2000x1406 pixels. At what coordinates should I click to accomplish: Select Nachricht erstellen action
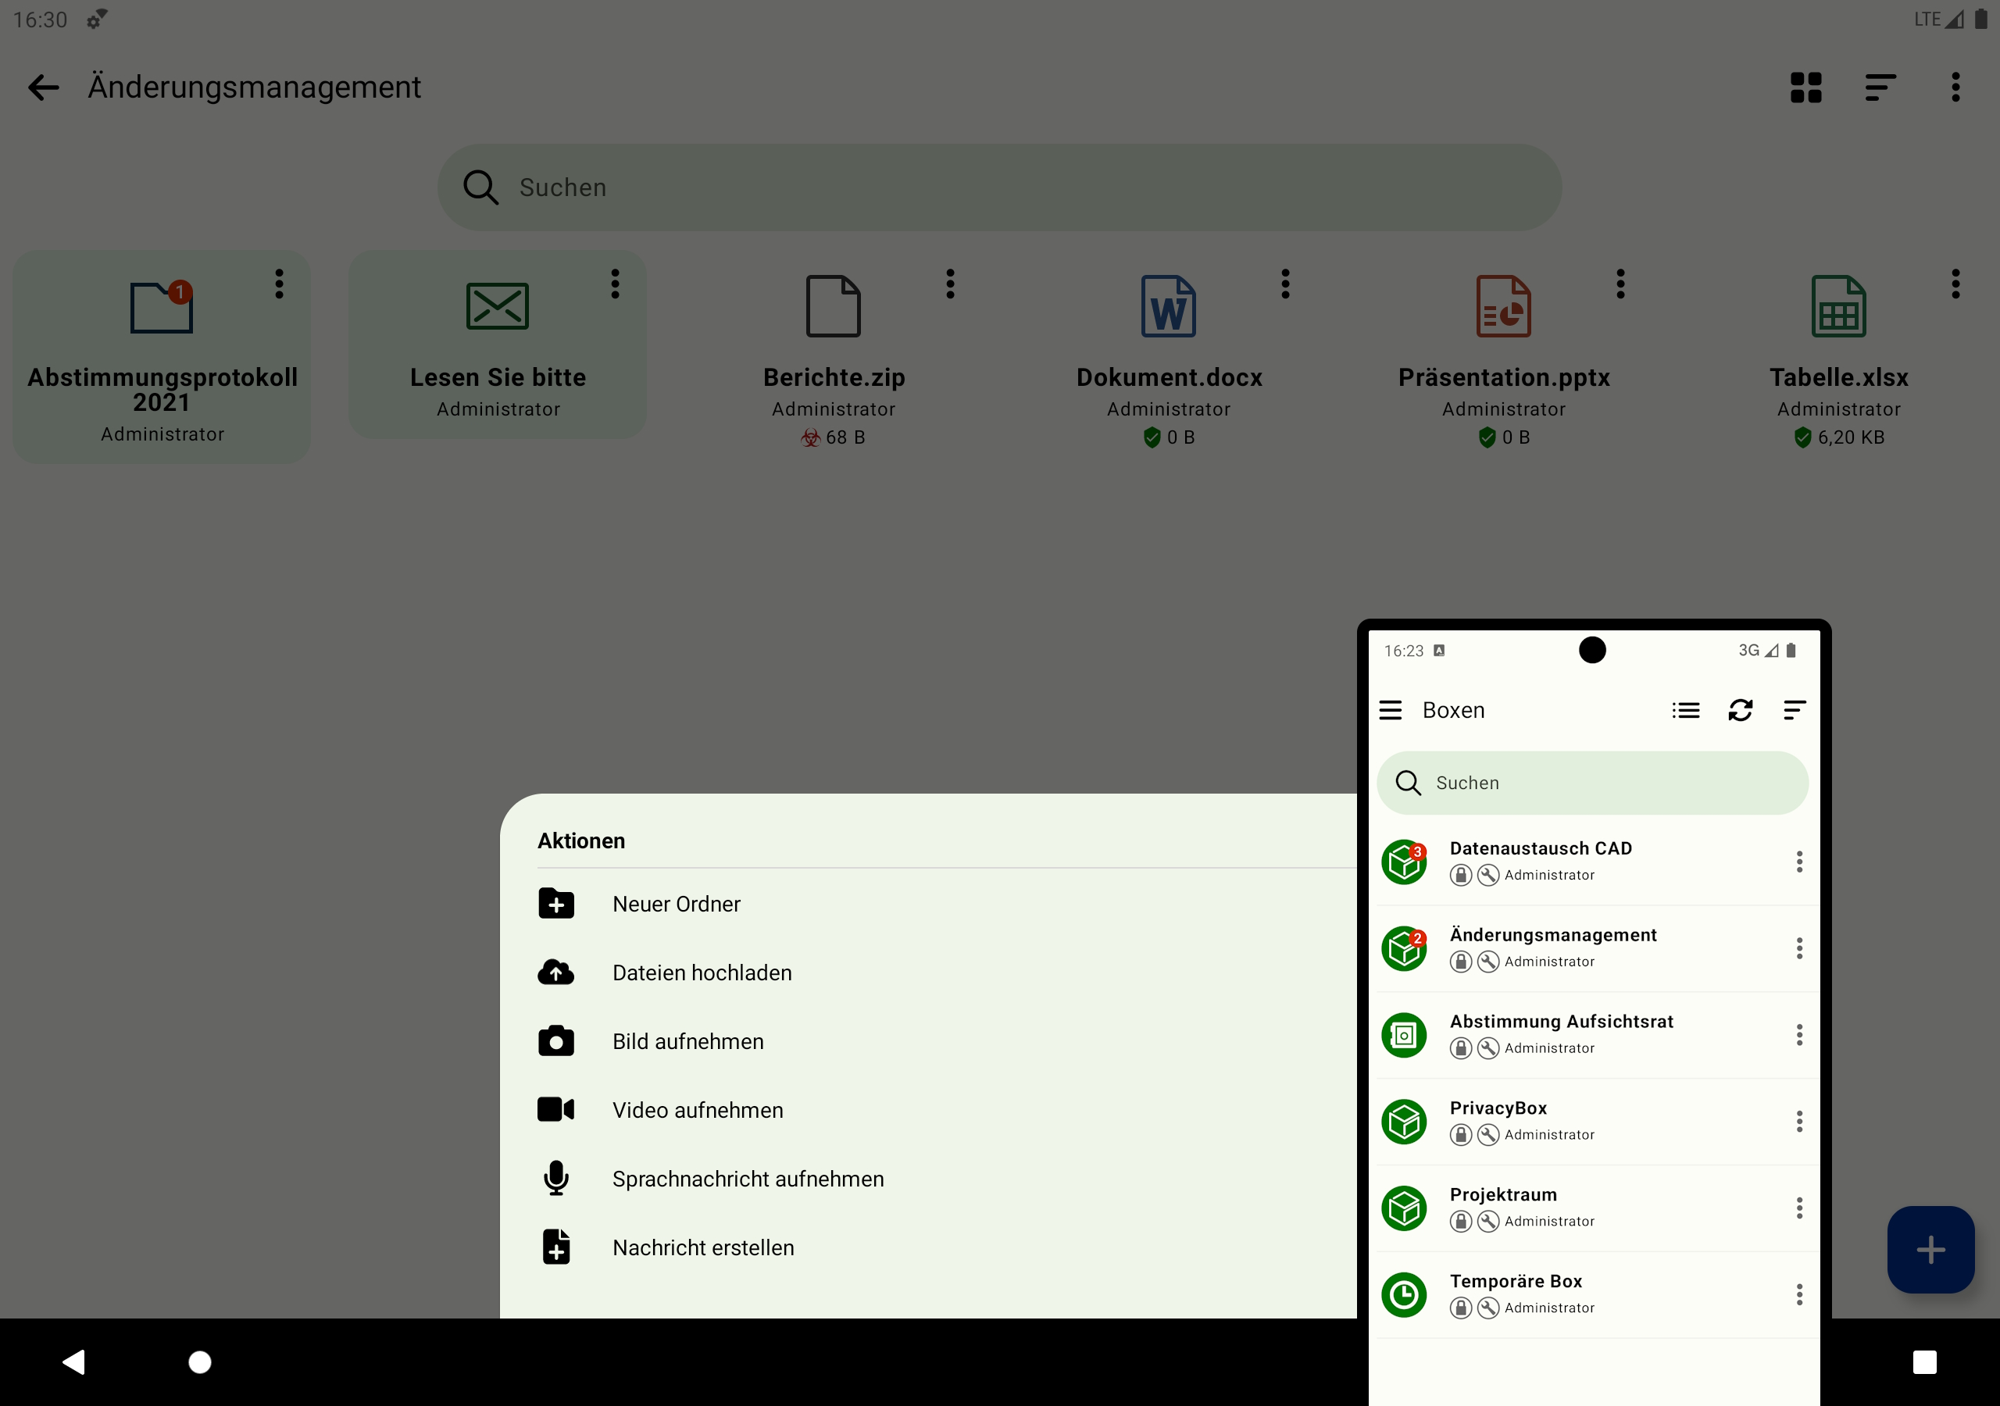pos(929,1248)
